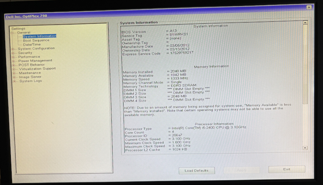The image size is (323, 185).
Task: Click the scrollbar down arrow
Action: tap(305, 148)
